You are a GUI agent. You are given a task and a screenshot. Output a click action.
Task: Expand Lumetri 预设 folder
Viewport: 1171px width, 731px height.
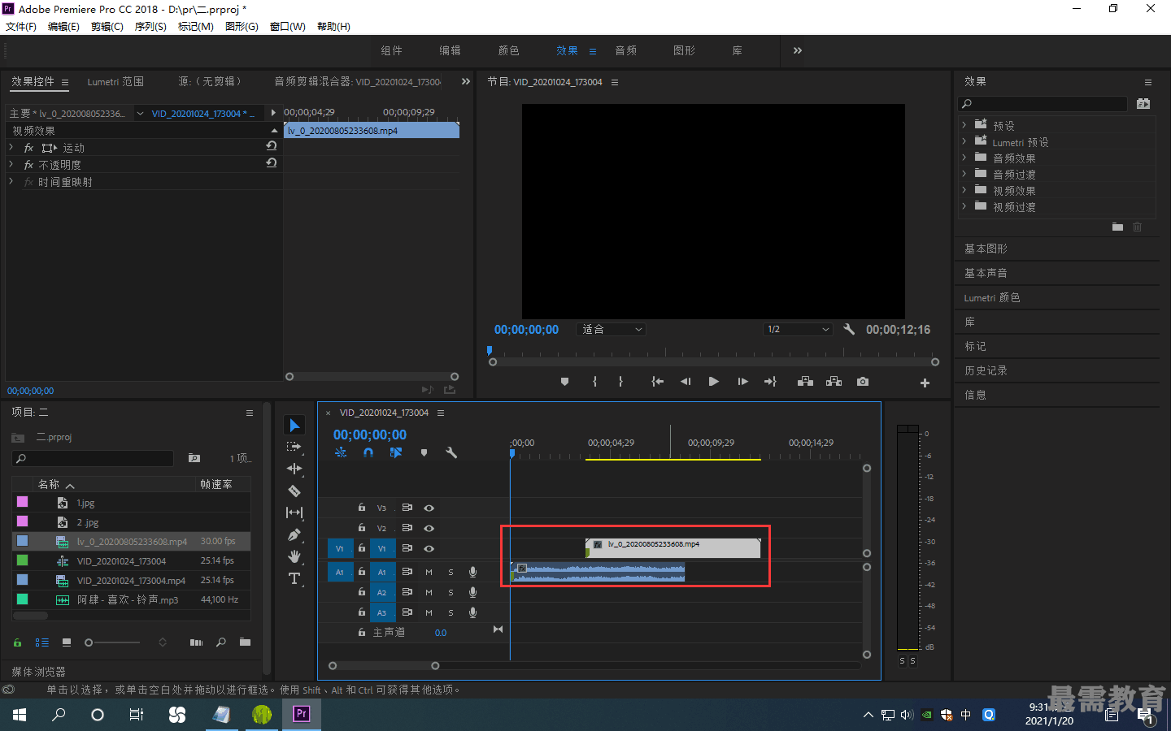click(964, 141)
